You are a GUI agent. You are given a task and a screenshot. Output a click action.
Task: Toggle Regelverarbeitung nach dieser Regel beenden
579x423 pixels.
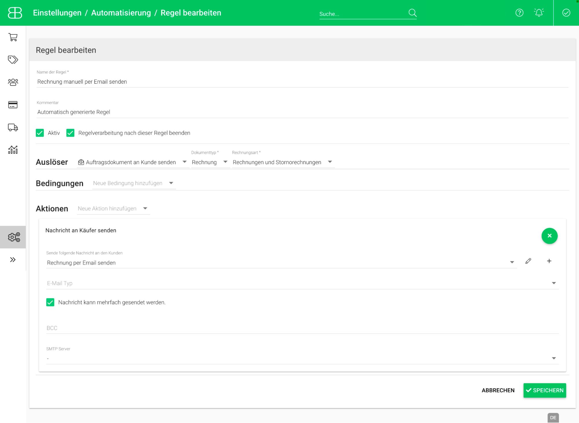(70, 133)
